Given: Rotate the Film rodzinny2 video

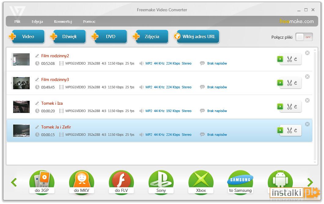Looking at the screenshot, I should point(296,59).
